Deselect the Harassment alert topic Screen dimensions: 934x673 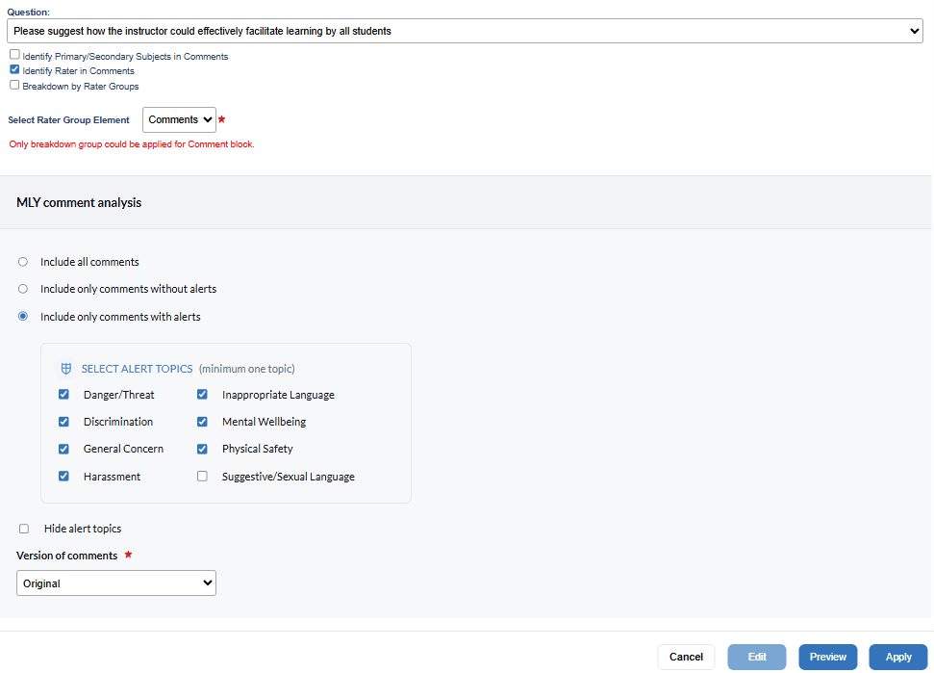coord(63,477)
